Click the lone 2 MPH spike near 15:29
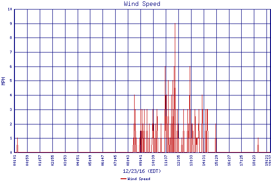Image resolution: width=271 pixels, height=181 pixels. (216, 138)
